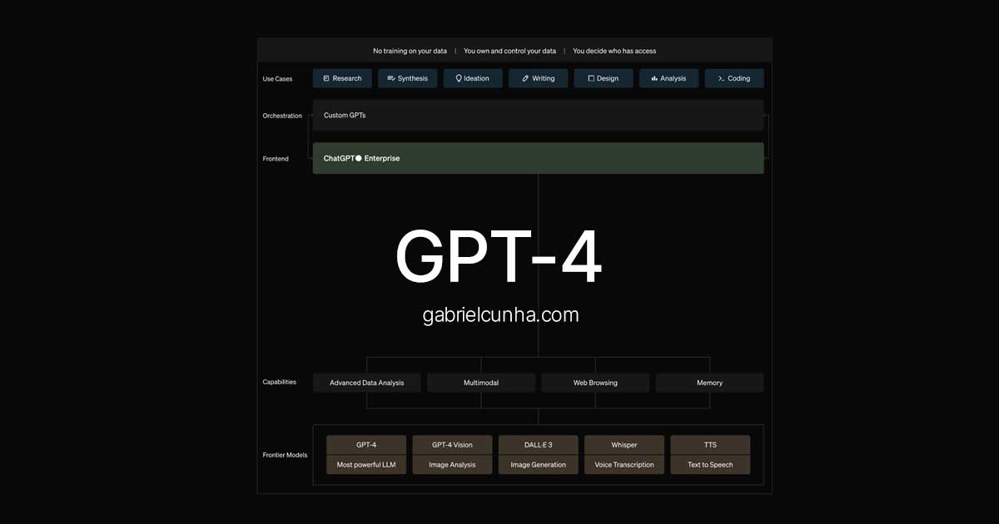Expand the Custom GPTs section
The height and width of the screenshot is (524, 999).
point(538,115)
